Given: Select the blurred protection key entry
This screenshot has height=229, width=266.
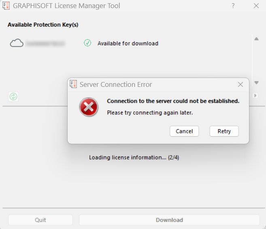Looking at the screenshot, I should [45, 44].
